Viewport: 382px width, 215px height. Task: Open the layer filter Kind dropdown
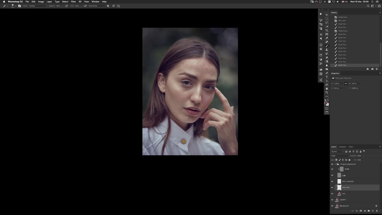tap(338, 152)
